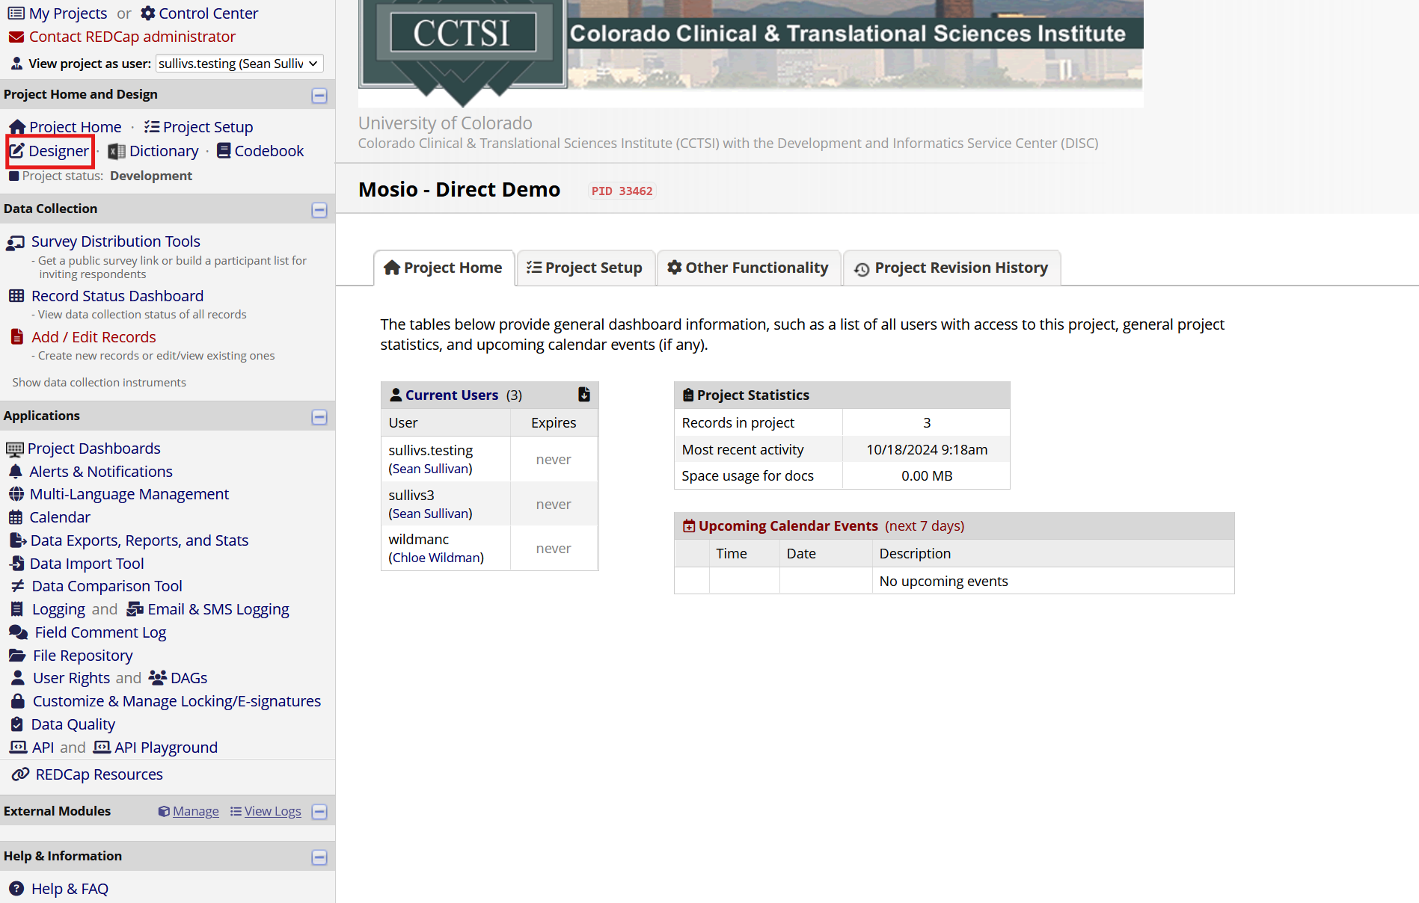Viewport: 1419px width, 903px height.
Task: Download the Current Users list via file icon
Action: tap(584, 395)
